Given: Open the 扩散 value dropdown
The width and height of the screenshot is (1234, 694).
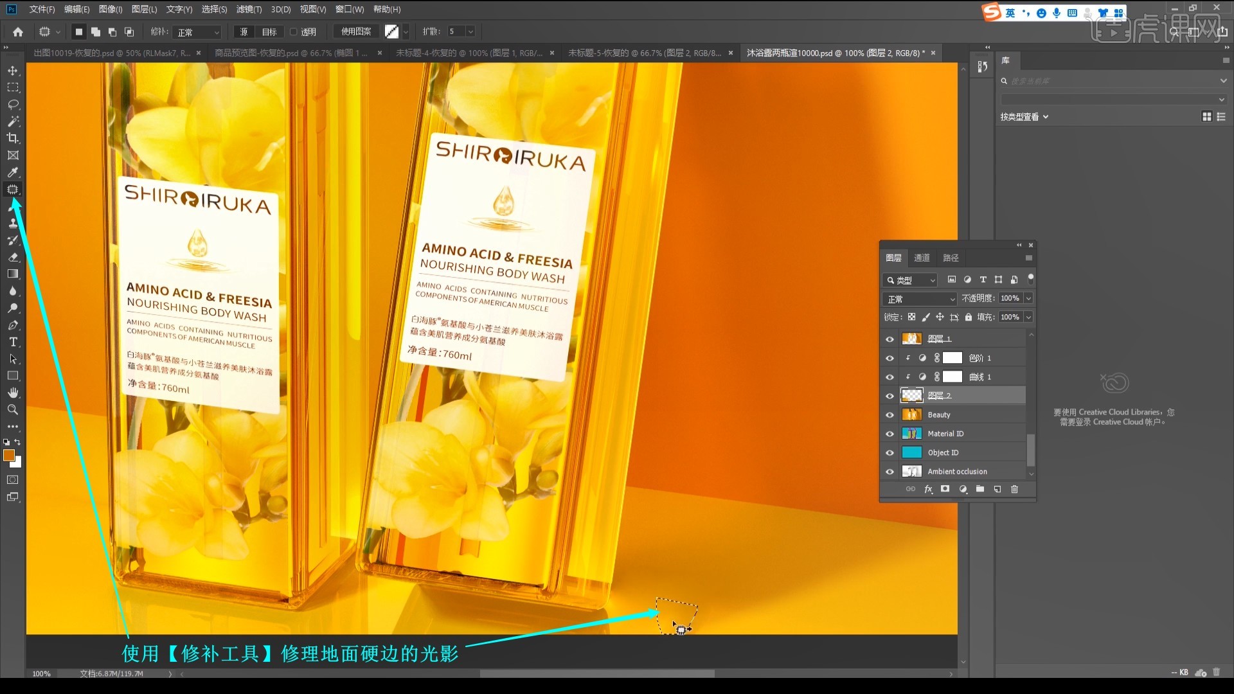Looking at the screenshot, I should 470,31.
